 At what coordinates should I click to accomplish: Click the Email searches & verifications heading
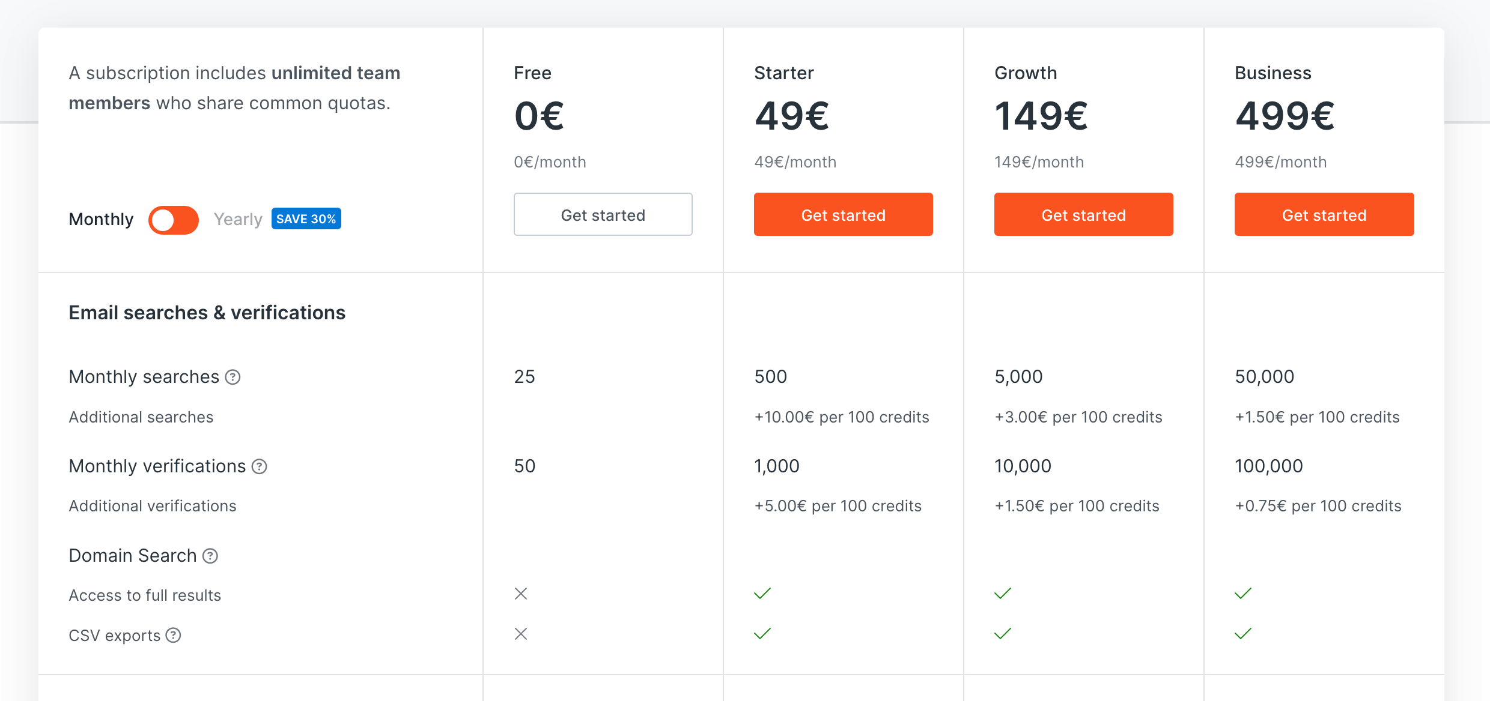click(x=207, y=313)
